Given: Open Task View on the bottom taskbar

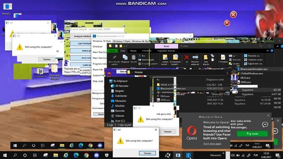Looking at the screenshot, I should point(35,155).
